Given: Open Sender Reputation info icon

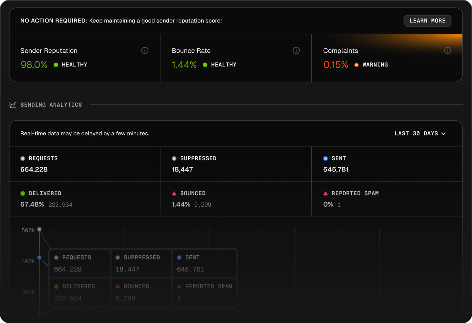Looking at the screenshot, I should point(145,50).
